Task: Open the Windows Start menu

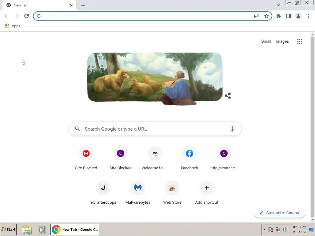Action: [x=8, y=229]
